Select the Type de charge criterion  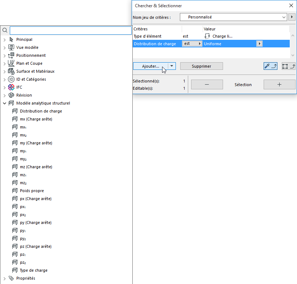34,270
